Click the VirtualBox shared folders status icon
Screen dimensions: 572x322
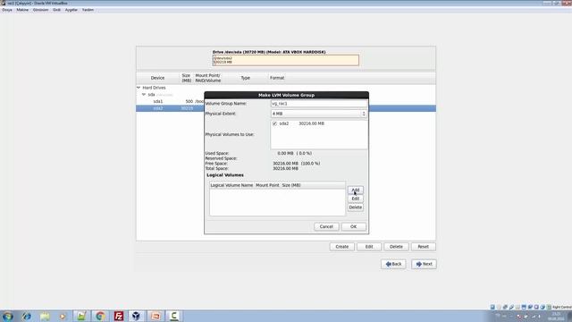point(517,307)
